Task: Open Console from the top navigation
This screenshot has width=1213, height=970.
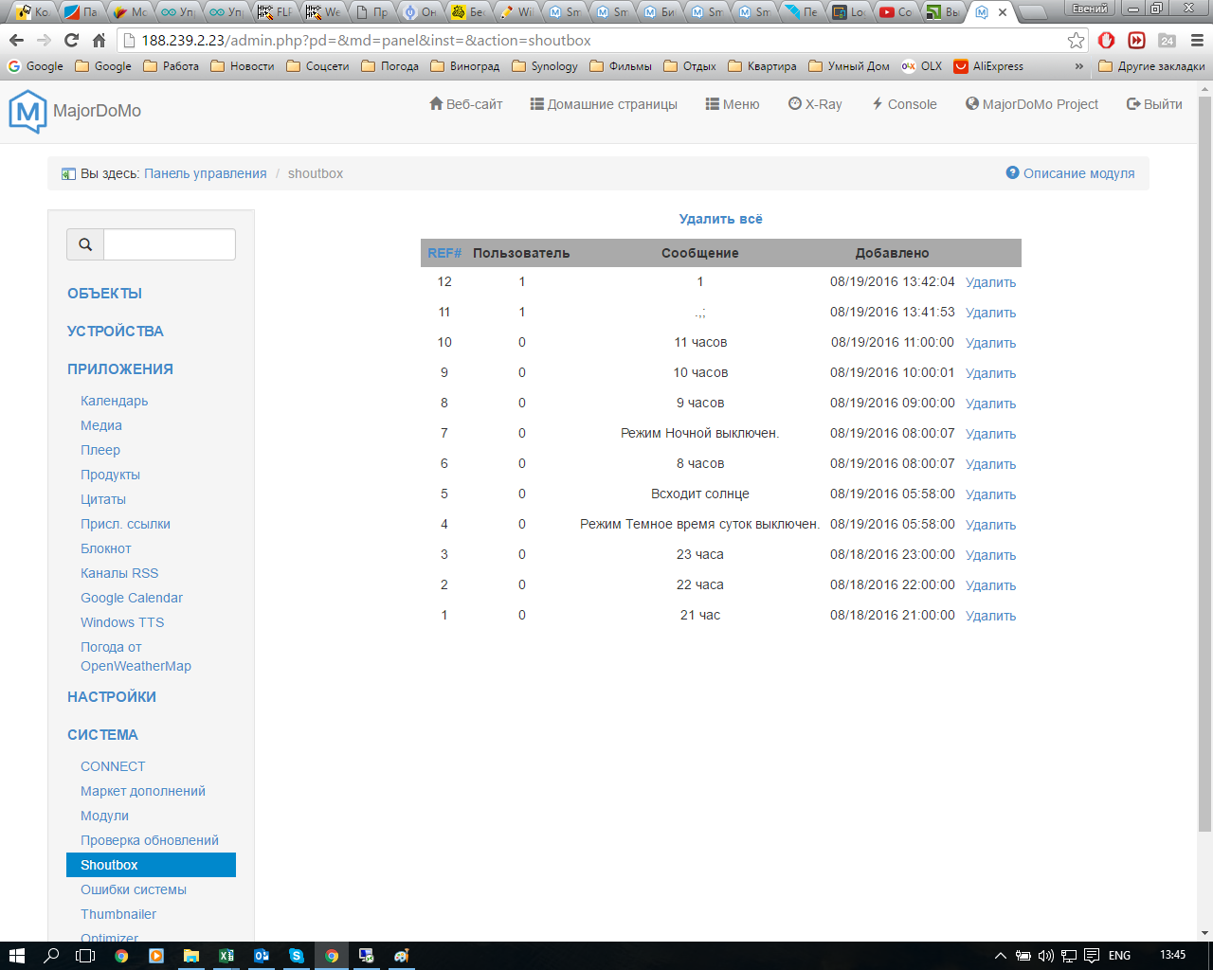Action: point(904,104)
